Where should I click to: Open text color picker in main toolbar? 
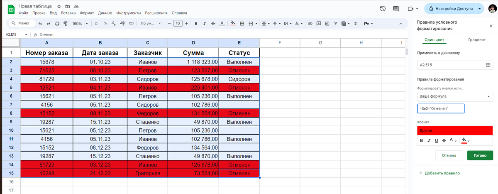point(222,24)
